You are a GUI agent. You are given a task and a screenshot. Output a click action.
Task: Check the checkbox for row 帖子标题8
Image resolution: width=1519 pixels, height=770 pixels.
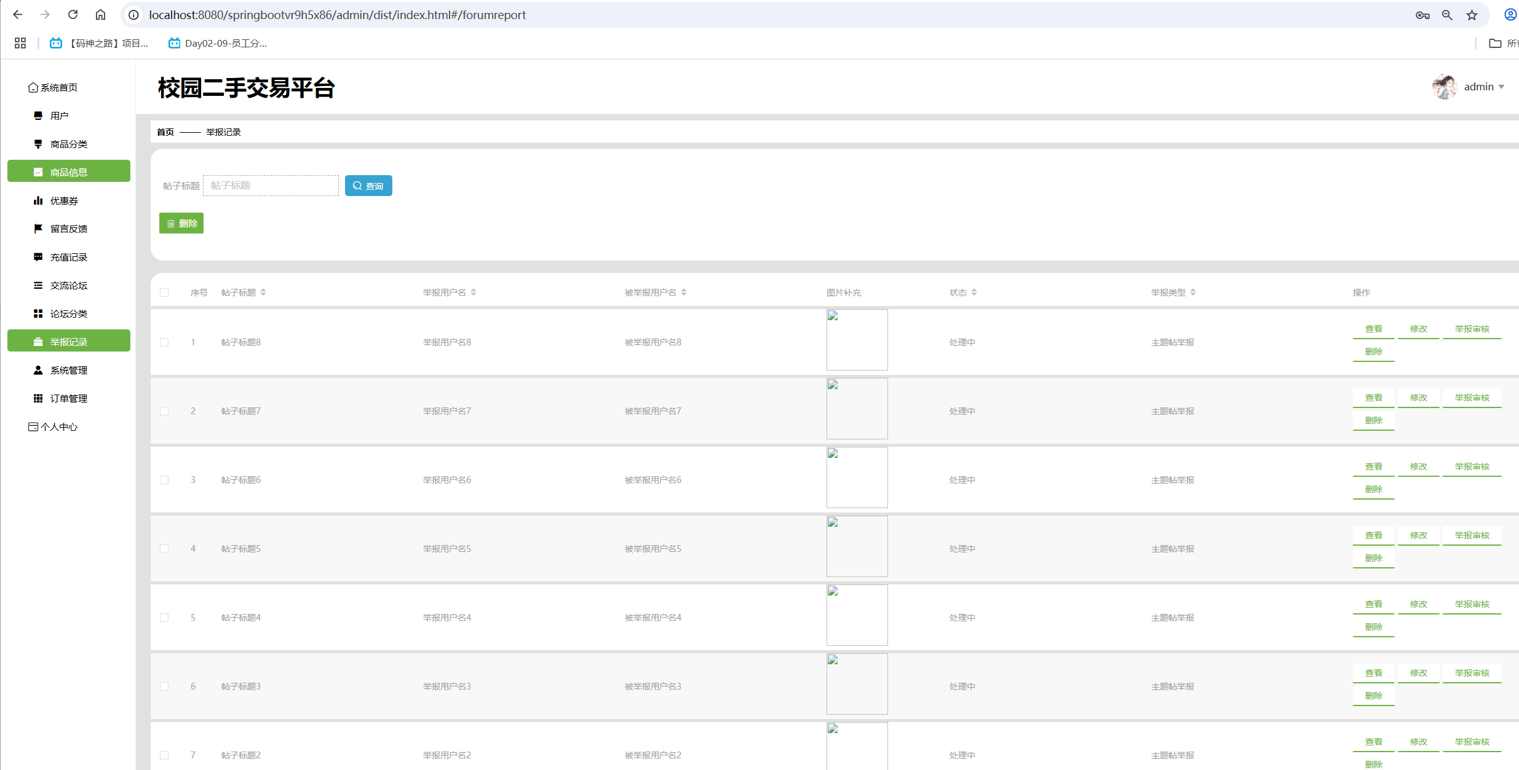(x=164, y=342)
